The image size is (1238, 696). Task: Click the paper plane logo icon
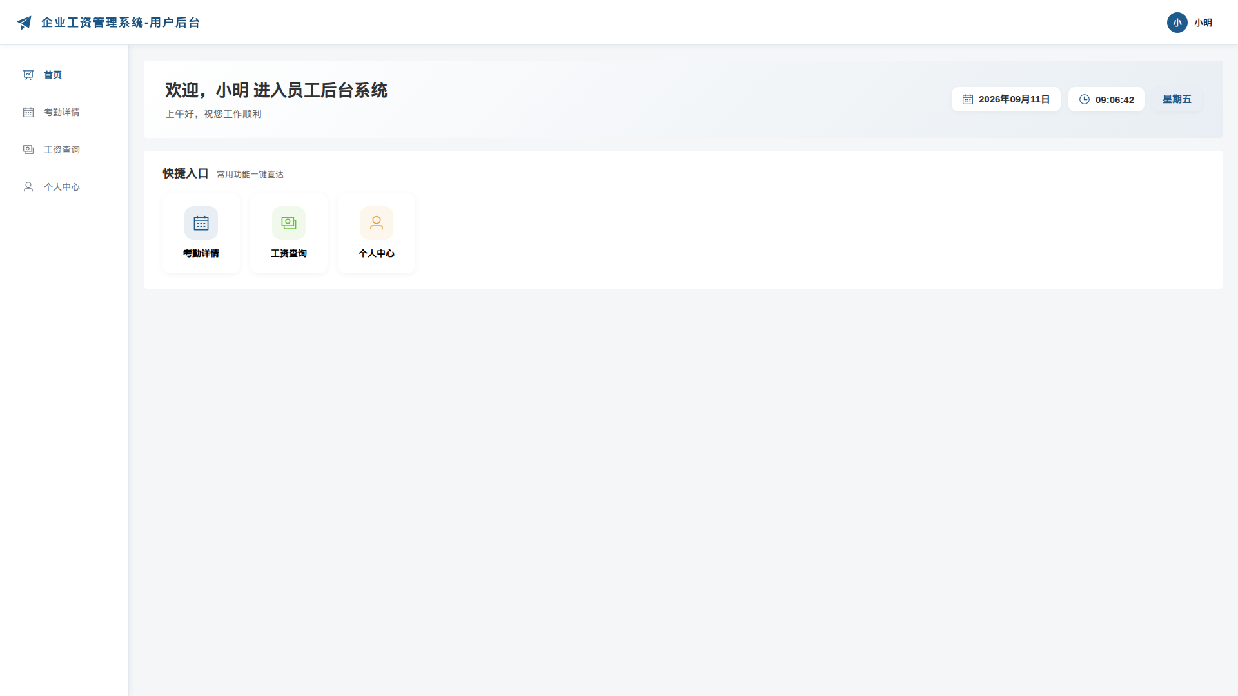coord(24,23)
